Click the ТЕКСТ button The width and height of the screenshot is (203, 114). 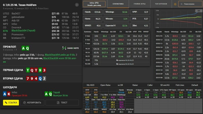(62, 102)
